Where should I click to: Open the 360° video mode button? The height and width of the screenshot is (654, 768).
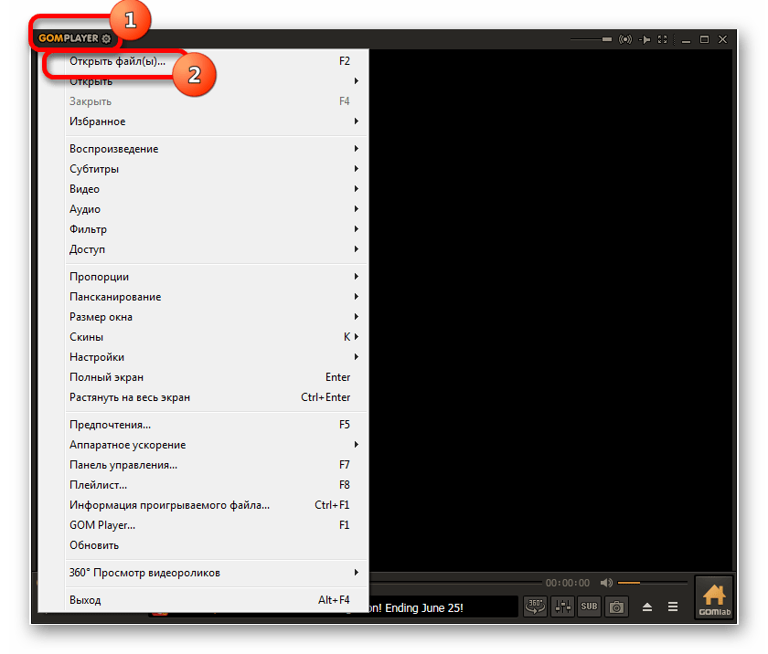click(535, 607)
